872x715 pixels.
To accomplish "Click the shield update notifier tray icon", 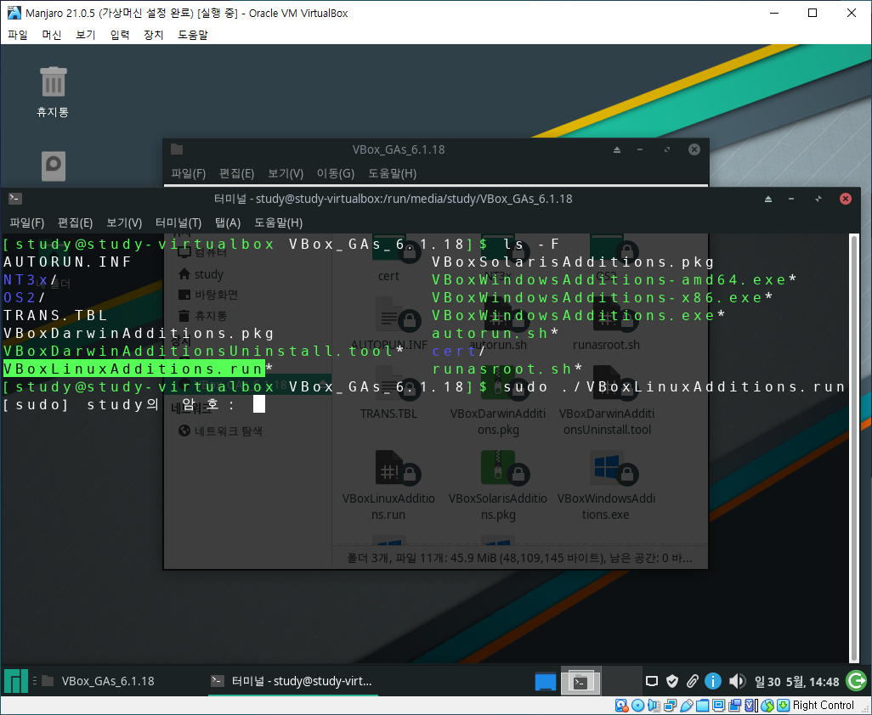I will coord(672,681).
